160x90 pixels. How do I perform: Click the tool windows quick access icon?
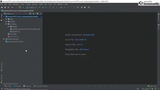tap(2, 89)
